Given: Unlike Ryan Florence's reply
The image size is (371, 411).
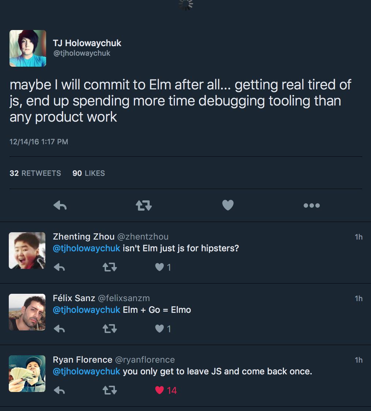Looking at the screenshot, I should pyautogui.click(x=160, y=390).
